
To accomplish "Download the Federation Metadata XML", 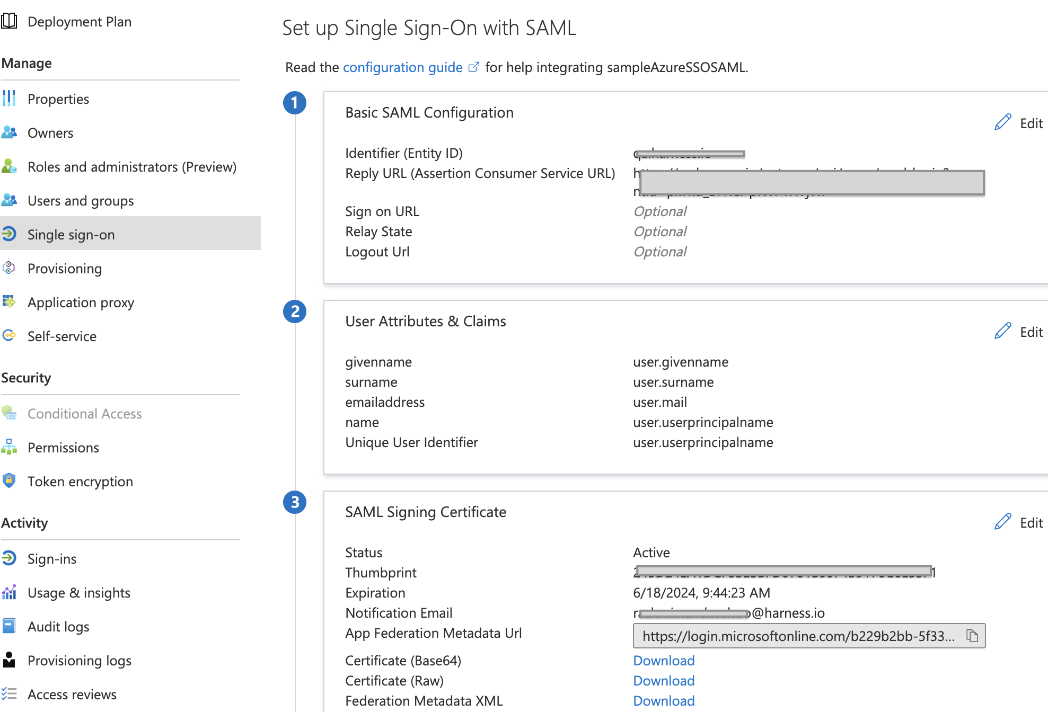I will [664, 700].
